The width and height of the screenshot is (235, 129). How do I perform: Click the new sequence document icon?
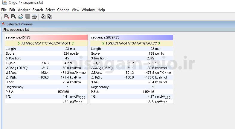7,17
